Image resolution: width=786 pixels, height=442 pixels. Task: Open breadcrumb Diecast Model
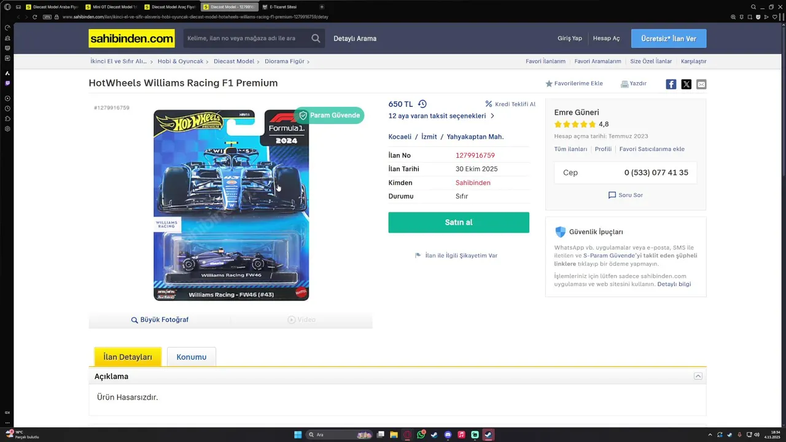pyautogui.click(x=234, y=61)
